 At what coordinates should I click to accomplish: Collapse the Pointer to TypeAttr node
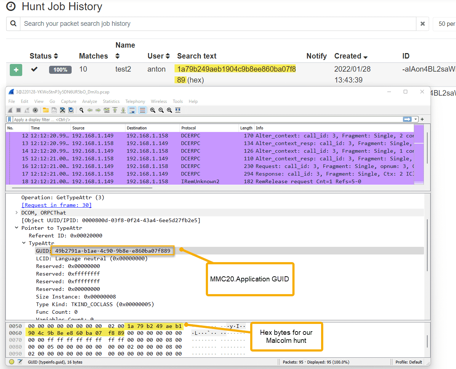coord(17,228)
